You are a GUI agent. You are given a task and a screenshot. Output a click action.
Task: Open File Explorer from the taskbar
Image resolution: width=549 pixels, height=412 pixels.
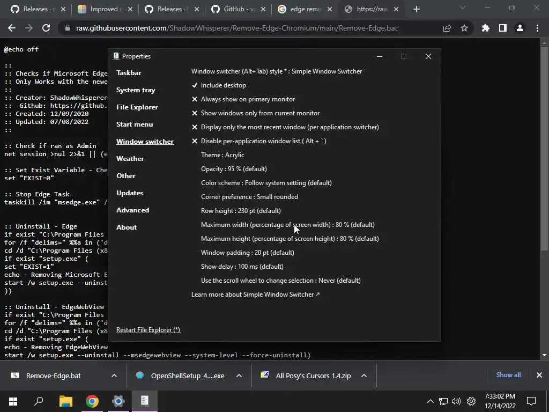coord(65,401)
